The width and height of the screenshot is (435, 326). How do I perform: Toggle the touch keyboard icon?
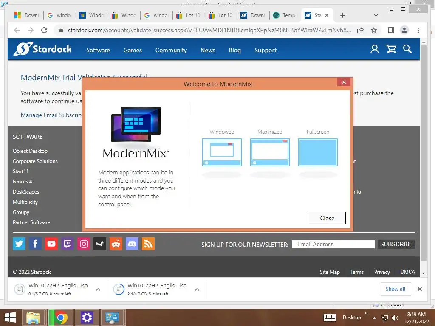pos(330,318)
